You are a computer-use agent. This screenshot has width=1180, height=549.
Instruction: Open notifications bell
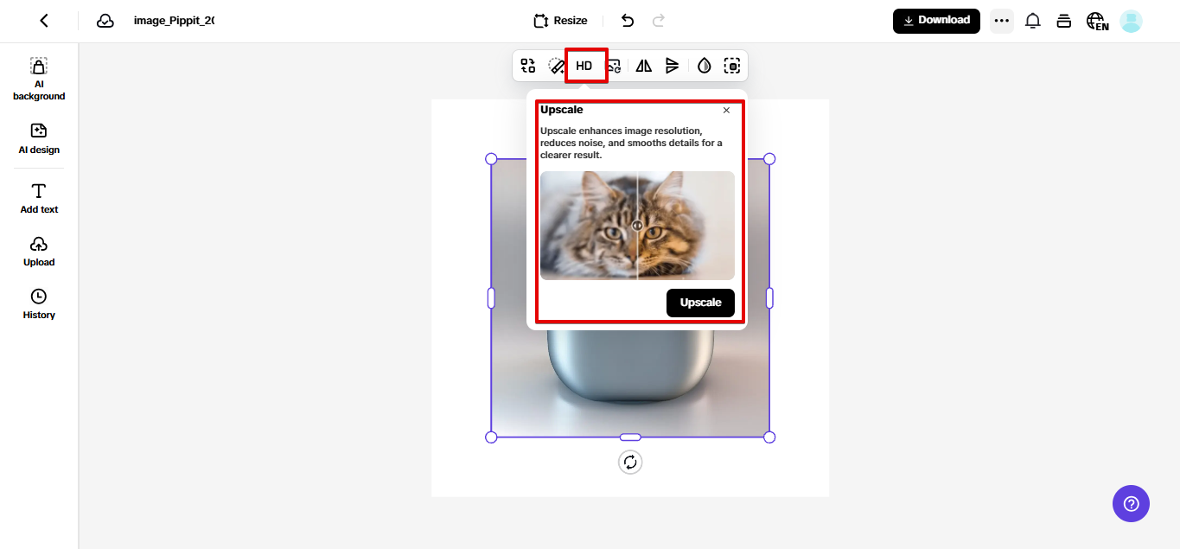[1032, 20]
